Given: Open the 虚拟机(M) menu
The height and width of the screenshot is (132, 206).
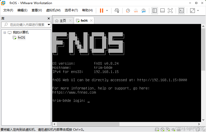Looking at the screenshot, I should point(53,10).
